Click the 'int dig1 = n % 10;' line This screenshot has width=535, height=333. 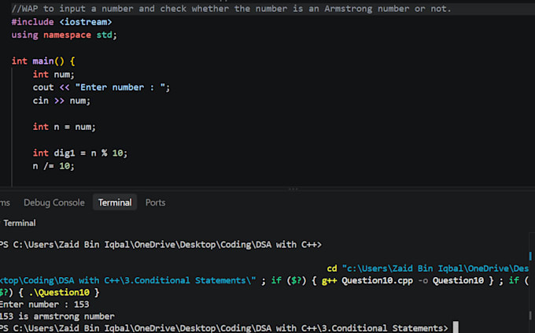79,153
